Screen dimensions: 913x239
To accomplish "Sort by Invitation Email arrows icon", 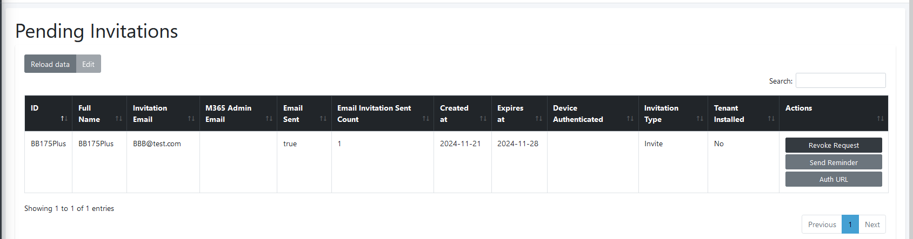I will click(191, 119).
